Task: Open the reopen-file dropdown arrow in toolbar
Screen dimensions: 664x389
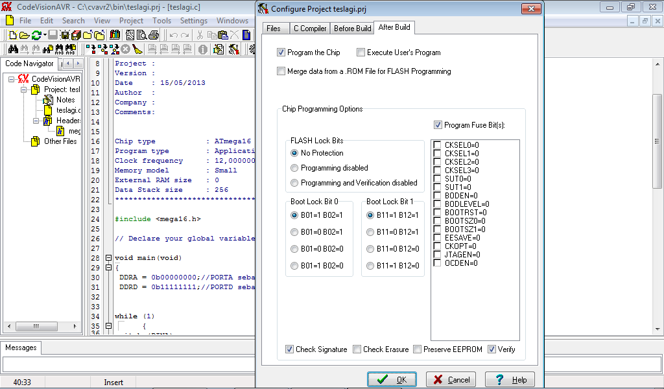Action: pos(45,35)
